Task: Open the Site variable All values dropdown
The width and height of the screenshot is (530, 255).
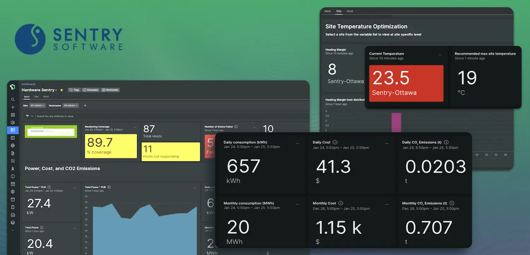Action: 37,105
